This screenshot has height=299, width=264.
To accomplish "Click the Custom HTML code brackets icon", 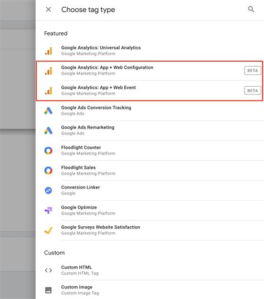I will (x=48, y=270).
